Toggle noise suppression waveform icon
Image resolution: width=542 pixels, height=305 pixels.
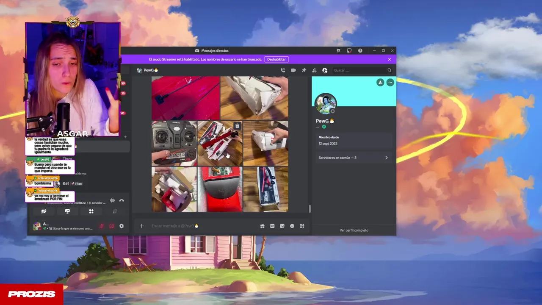point(113,200)
